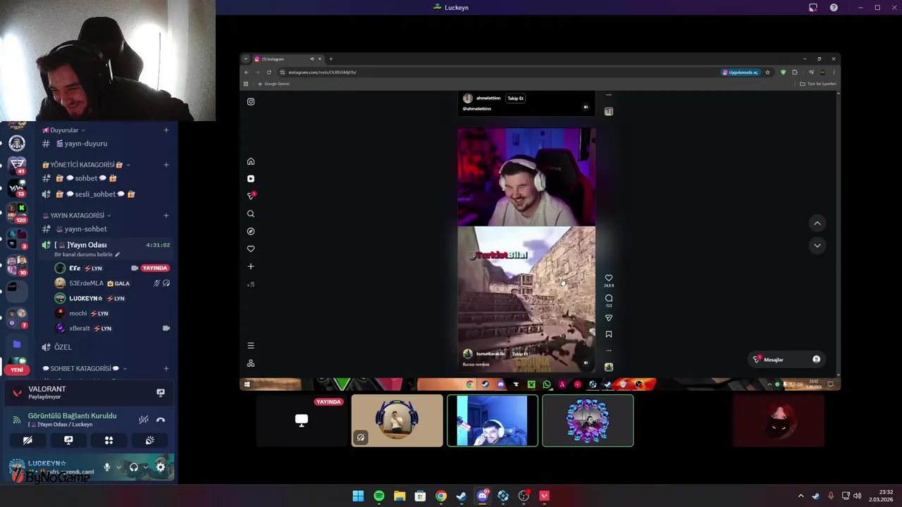Open the soundboard button
The height and width of the screenshot is (507, 902).
[x=150, y=440]
